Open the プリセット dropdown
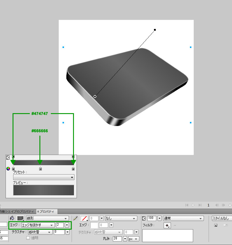The width and height of the screenshot is (232, 245). [x=44, y=177]
